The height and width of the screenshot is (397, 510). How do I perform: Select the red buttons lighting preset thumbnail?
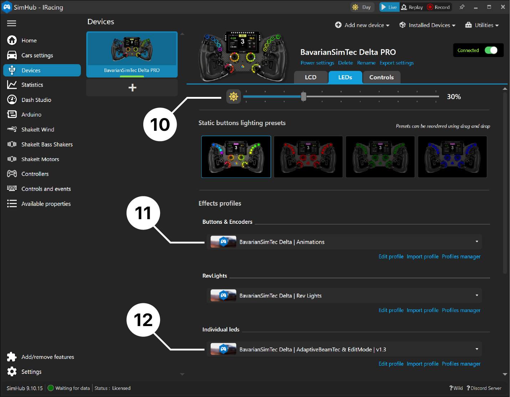[308, 157]
